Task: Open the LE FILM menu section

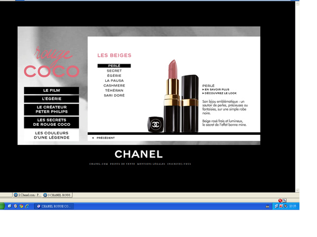Action: [52, 91]
